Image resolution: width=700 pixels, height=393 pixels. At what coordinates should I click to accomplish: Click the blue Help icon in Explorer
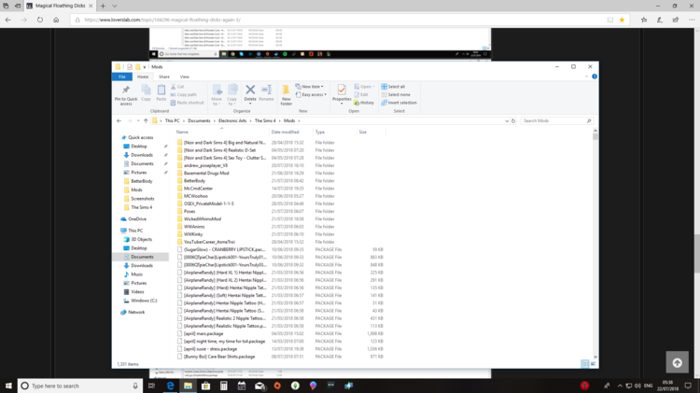595,77
